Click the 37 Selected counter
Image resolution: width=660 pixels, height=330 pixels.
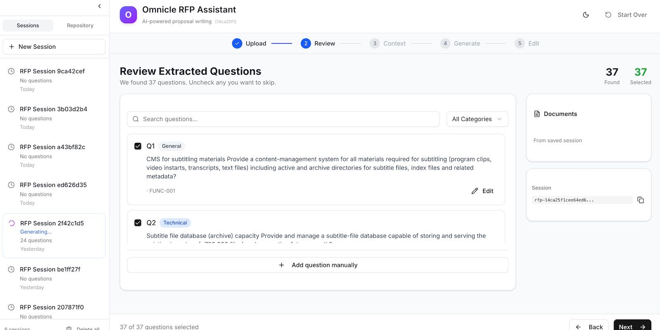[641, 76]
